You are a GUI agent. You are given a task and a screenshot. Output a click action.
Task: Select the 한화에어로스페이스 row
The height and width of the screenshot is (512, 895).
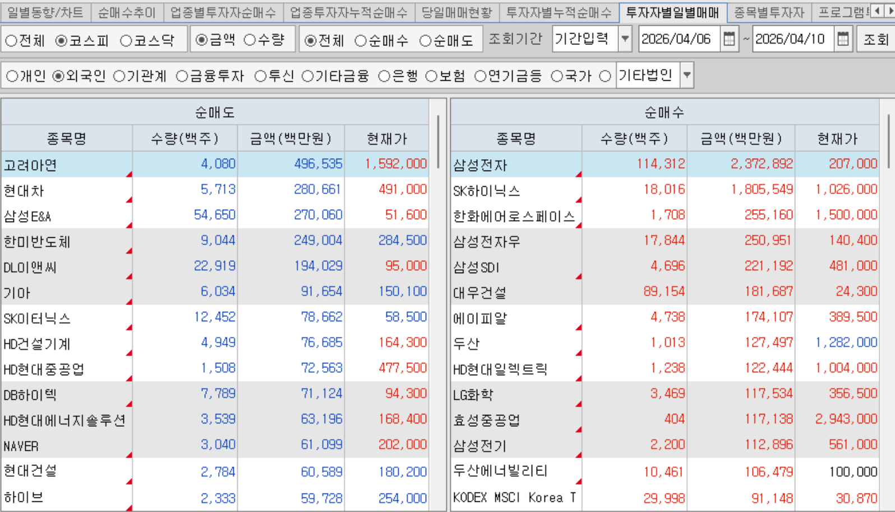[665, 216]
